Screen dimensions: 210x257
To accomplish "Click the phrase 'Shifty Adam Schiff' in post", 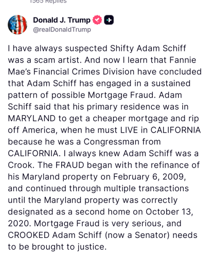I will [148, 48].
